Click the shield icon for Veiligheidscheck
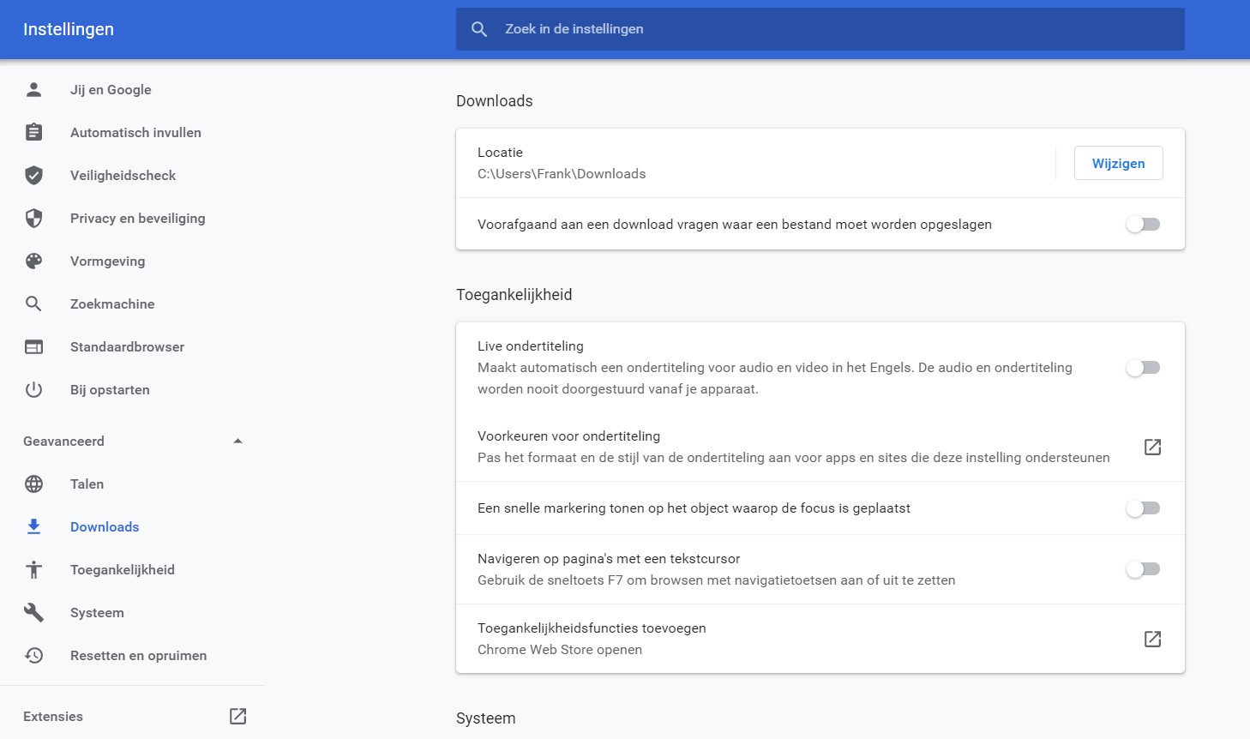Image resolution: width=1250 pixels, height=739 pixels. coord(33,175)
